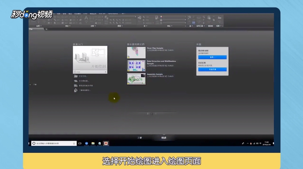The image size is (303, 169).
Task: Expand the 特性 ribbon panel
Action: tap(170, 26)
